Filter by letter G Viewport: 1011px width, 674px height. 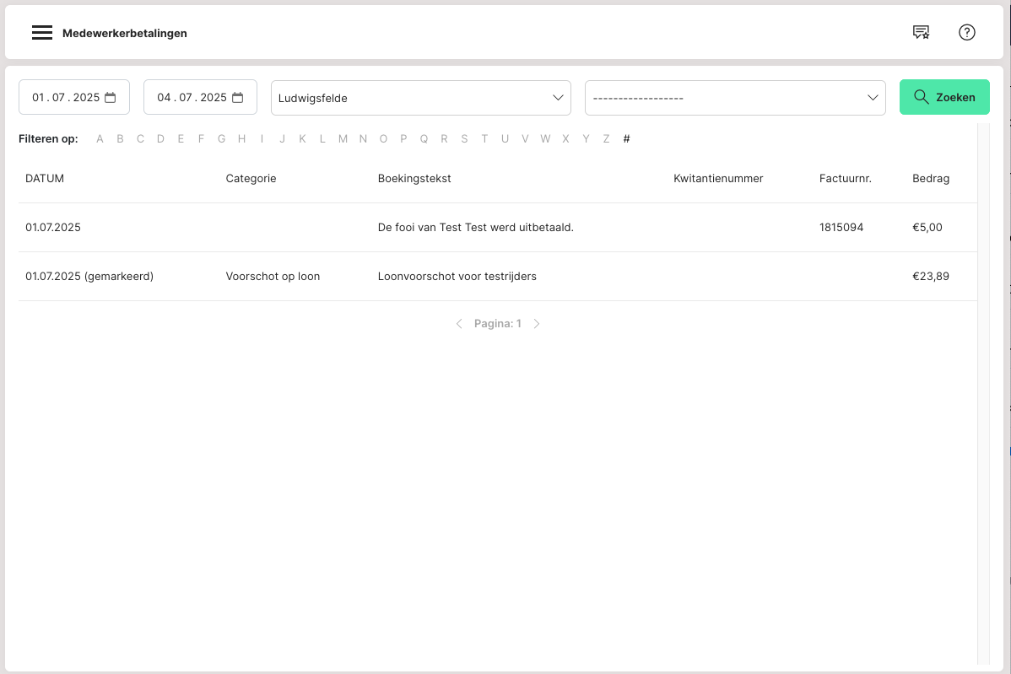221,138
